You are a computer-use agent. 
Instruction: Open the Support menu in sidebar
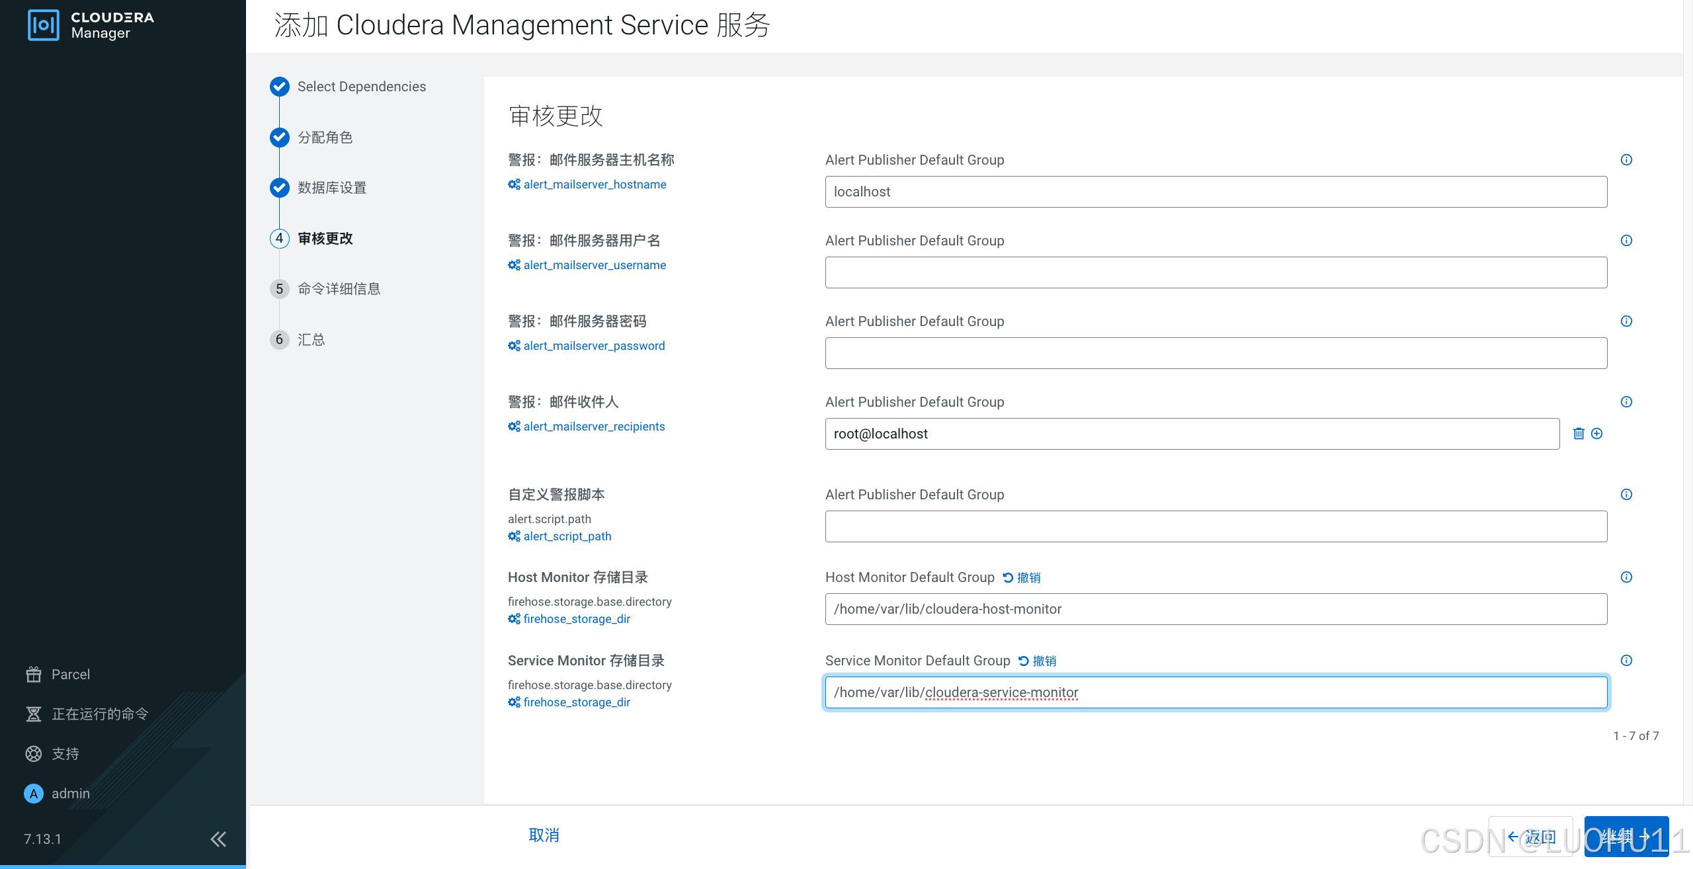click(x=65, y=754)
